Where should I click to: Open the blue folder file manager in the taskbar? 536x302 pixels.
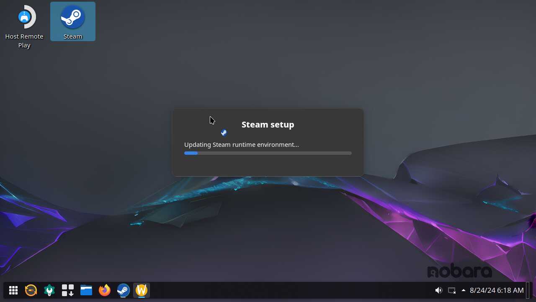[86, 290]
